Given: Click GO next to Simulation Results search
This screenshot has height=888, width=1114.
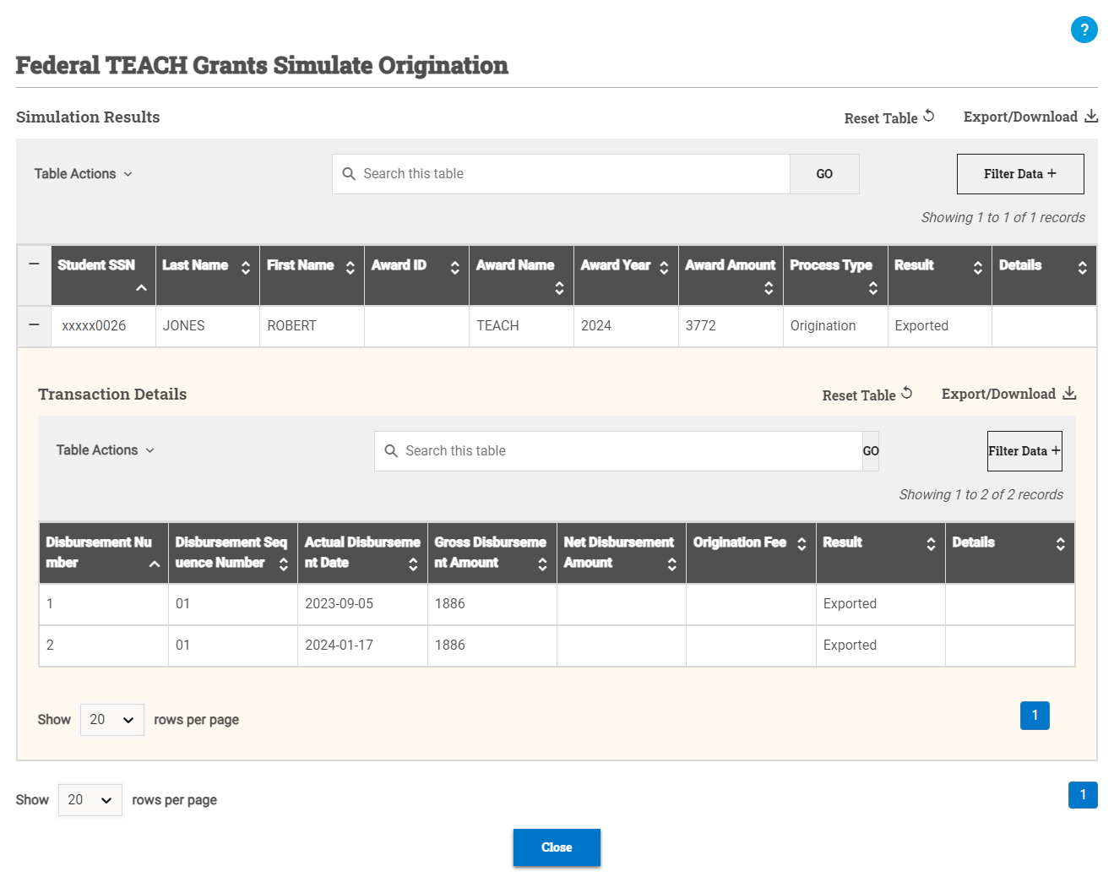Looking at the screenshot, I should click(824, 174).
